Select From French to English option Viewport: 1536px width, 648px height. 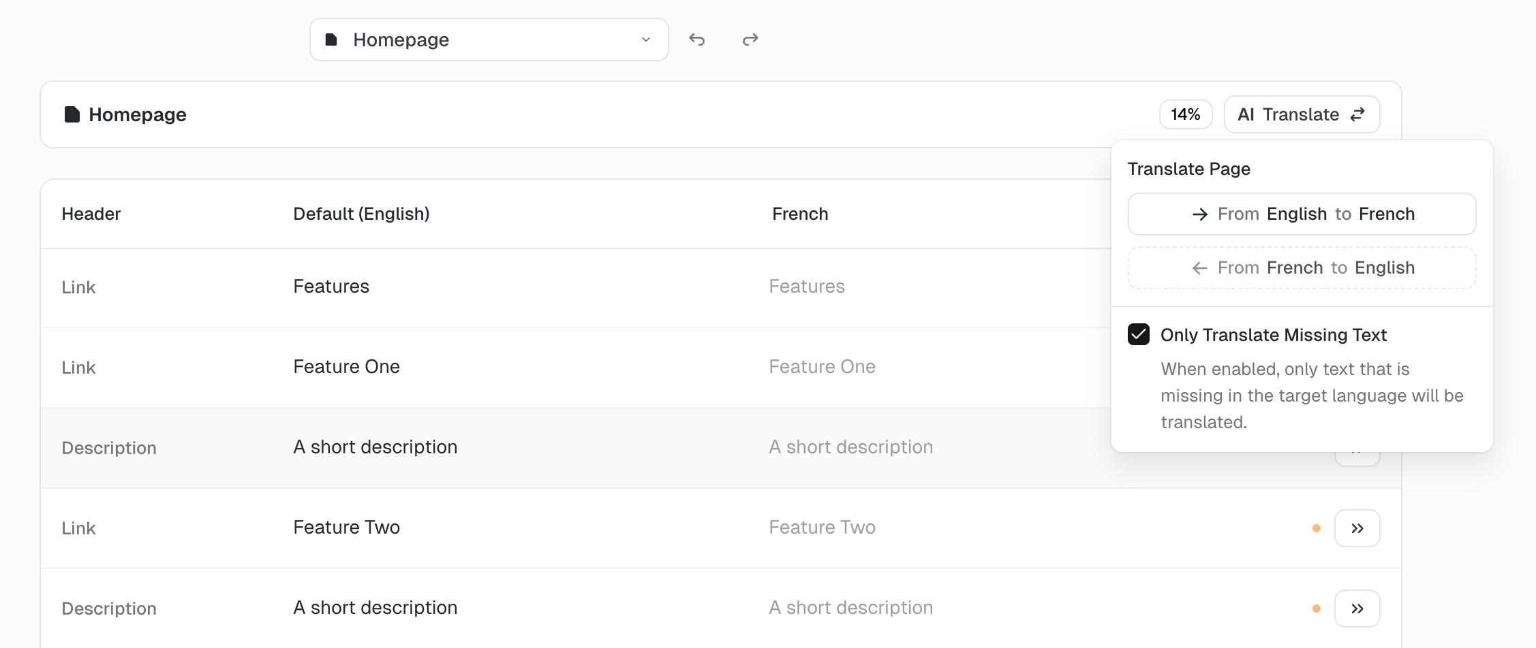1302,268
